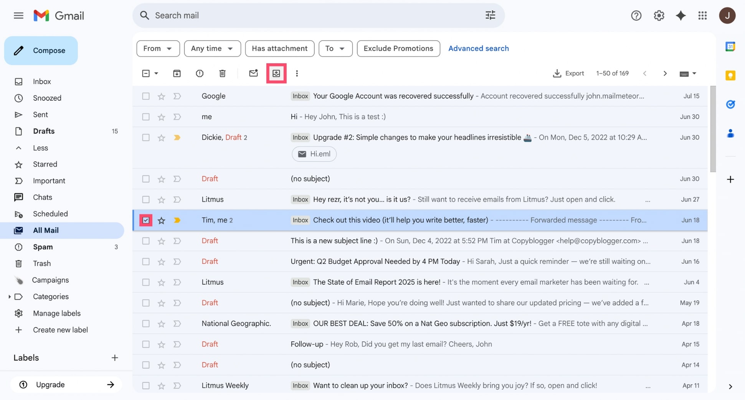745x400 pixels.
Task: Open the Gemini sparkle icon
Action: coord(681,15)
